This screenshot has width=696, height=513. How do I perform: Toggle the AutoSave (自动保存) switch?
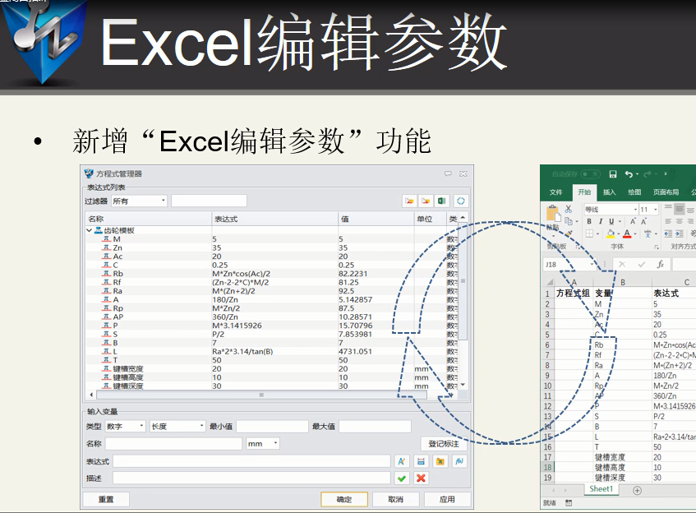[x=588, y=174]
